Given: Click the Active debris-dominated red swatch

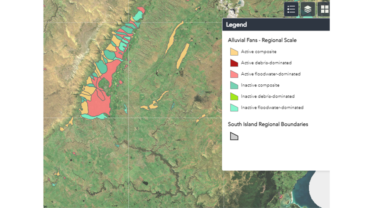Looking at the screenshot, I should 234,63.
